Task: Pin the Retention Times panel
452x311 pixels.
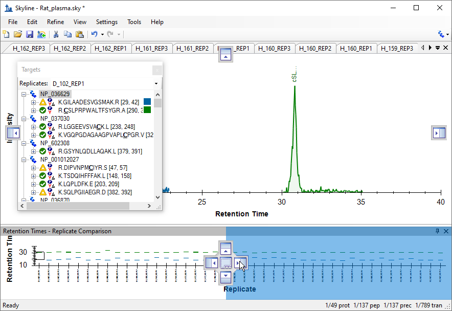Action: 437,231
